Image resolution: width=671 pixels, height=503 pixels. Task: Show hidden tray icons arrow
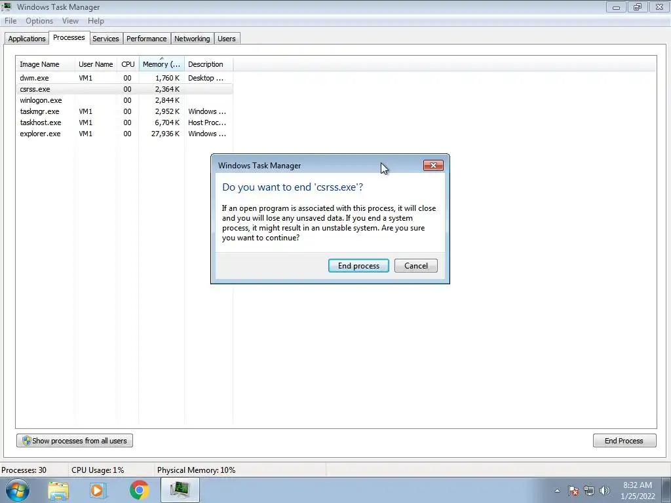click(x=557, y=491)
